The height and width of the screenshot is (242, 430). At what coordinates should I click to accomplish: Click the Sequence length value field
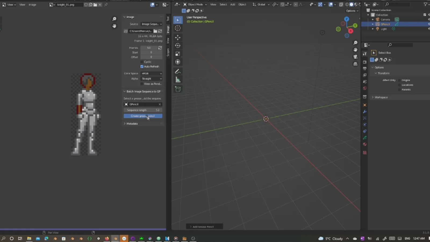143,110
